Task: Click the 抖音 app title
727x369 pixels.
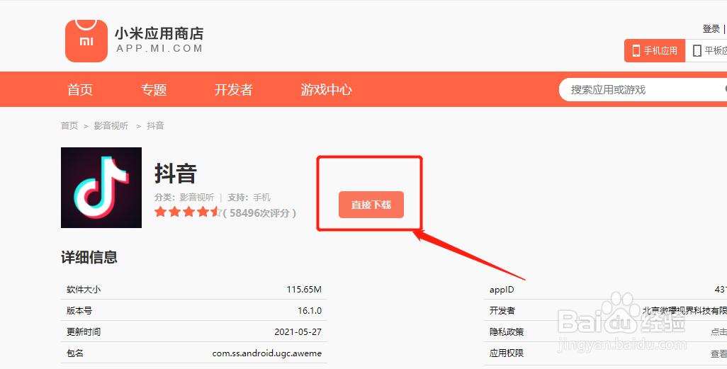Action: 175,174
